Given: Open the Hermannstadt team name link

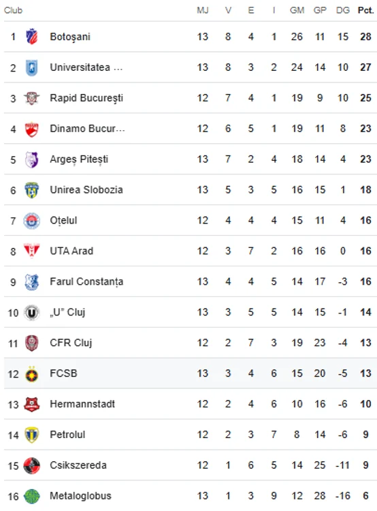Looking at the screenshot, I should point(82,404).
